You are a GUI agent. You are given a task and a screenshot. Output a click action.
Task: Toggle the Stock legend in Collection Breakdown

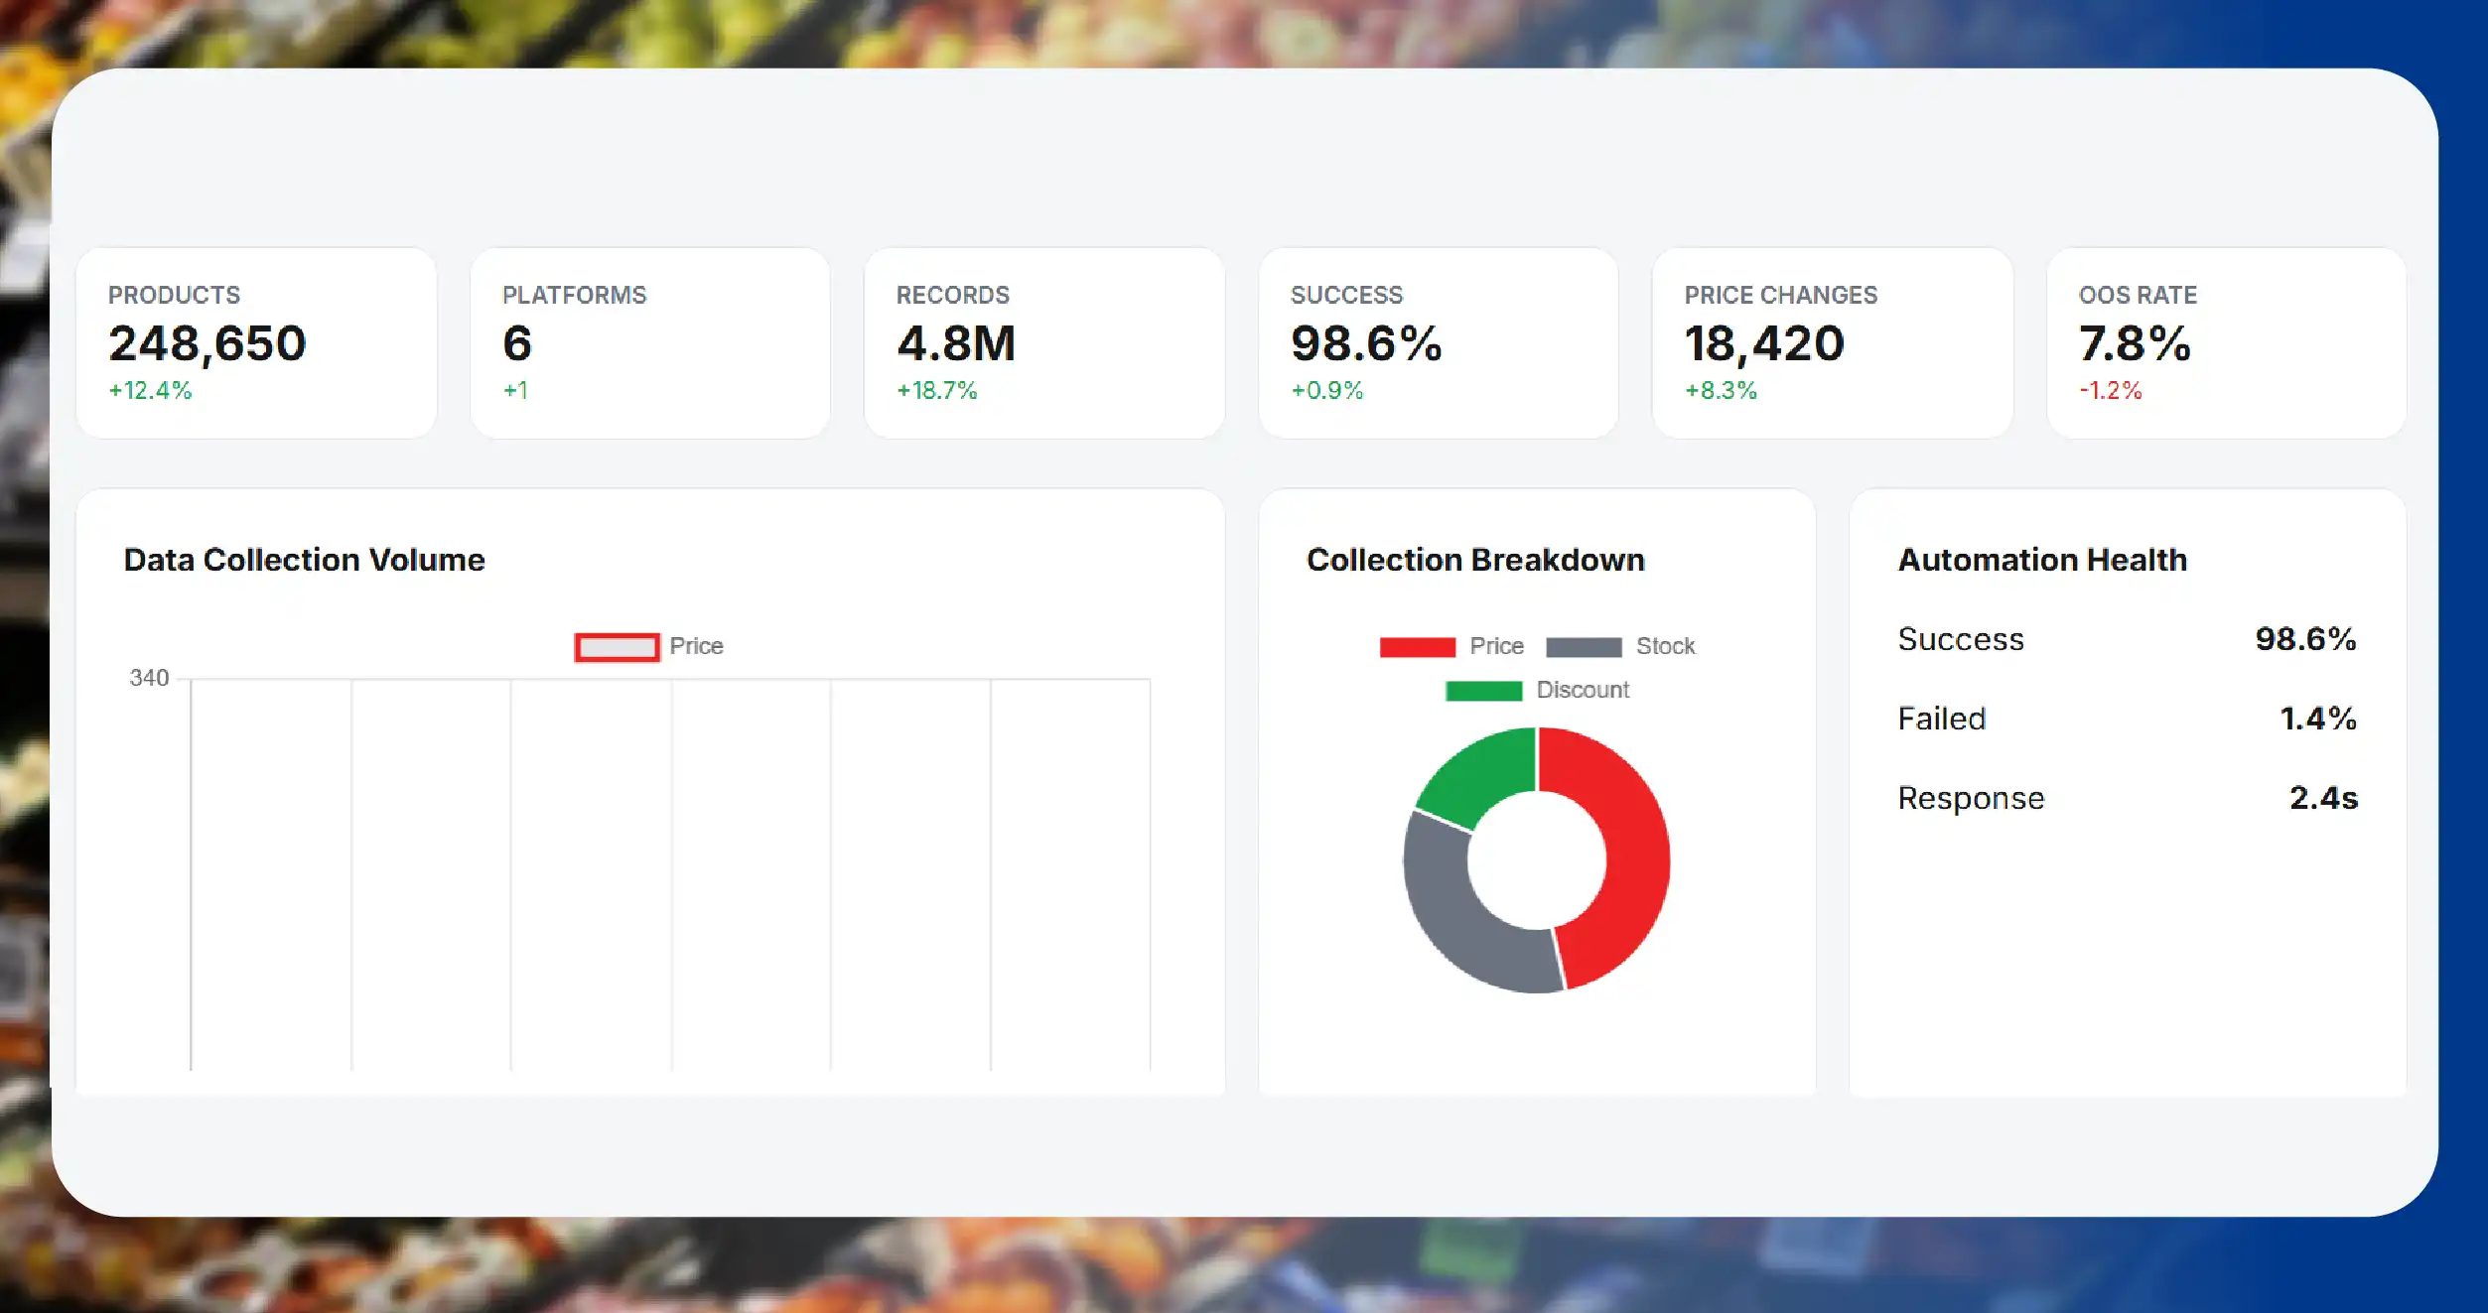(x=1620, y=647)
